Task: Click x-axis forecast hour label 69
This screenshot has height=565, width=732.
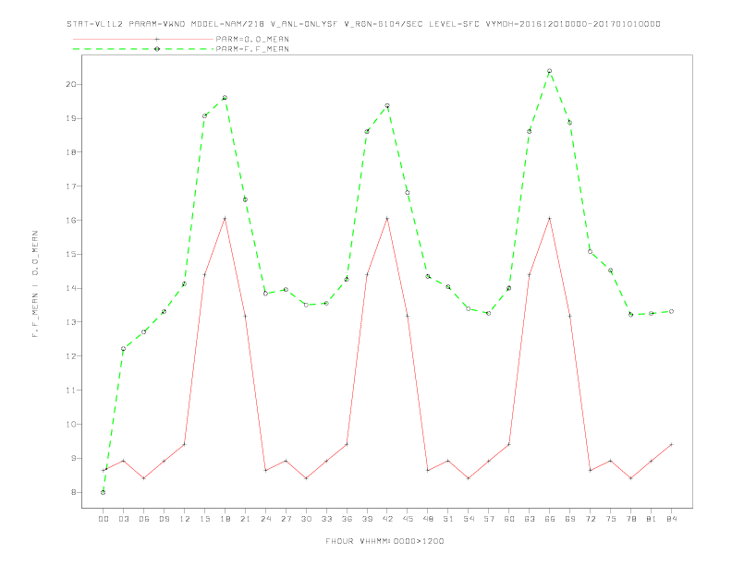Action: pos(570,519)
